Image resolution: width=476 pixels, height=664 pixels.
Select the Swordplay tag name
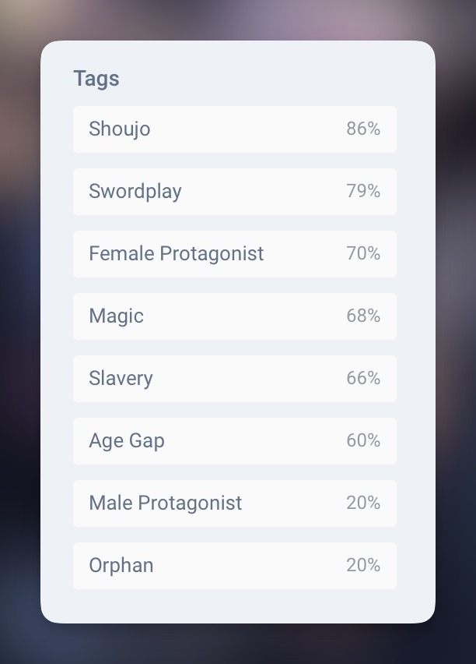(135, 192)
